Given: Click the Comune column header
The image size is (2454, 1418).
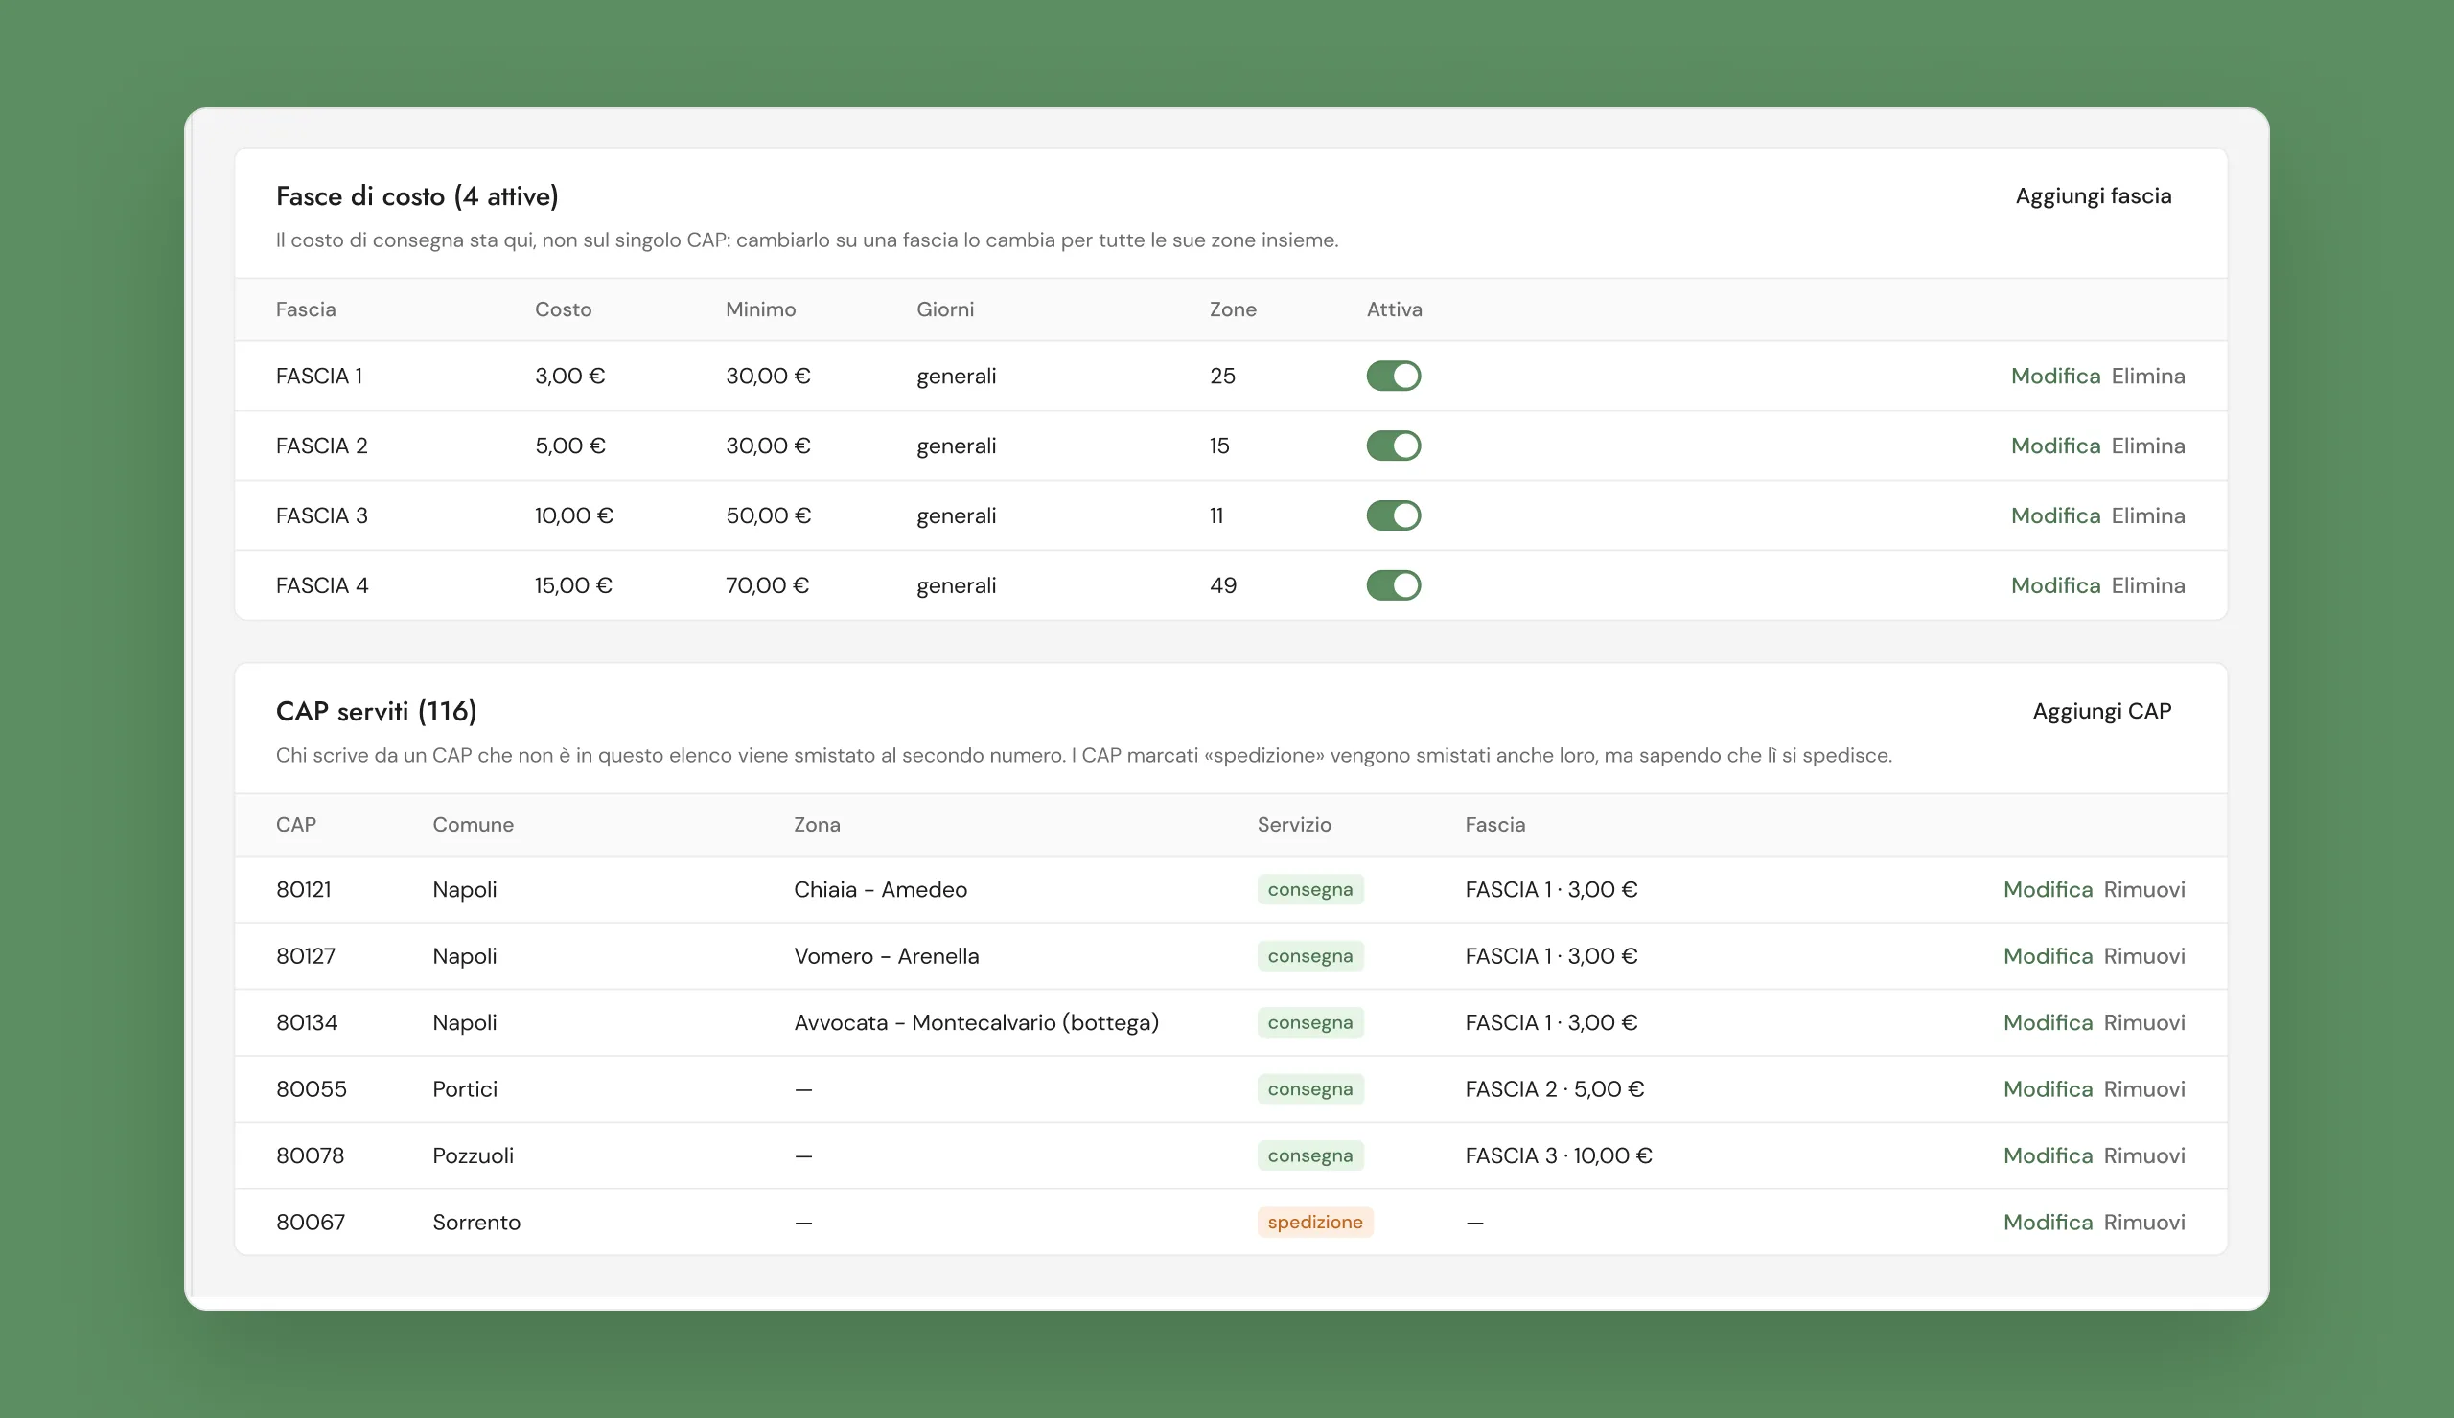Looking at the screenshot, I should click(x=474, y=824).
